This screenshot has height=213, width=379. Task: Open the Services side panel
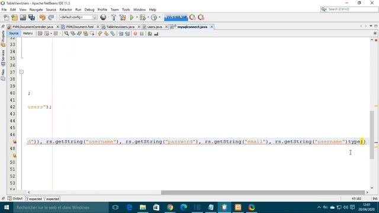3,58
